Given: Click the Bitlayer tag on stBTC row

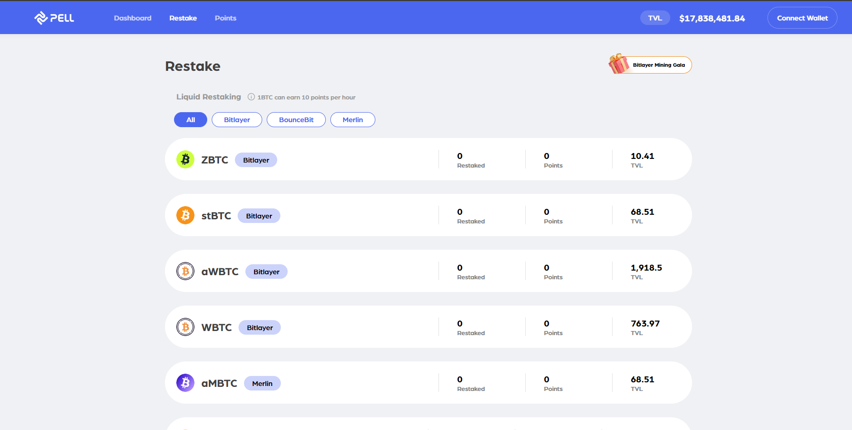Looking at the screenshot, I should point(259,216).
